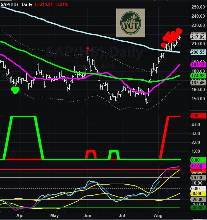This screenshot has height=220, width=207.
Task: Click the red 5.00 indicator value tag
Action: [x=198, y=116]
